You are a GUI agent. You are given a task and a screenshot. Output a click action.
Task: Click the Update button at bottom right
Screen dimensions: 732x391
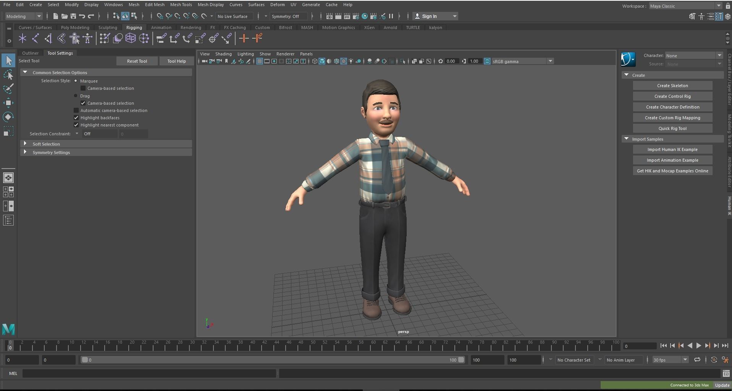[722, 385]
